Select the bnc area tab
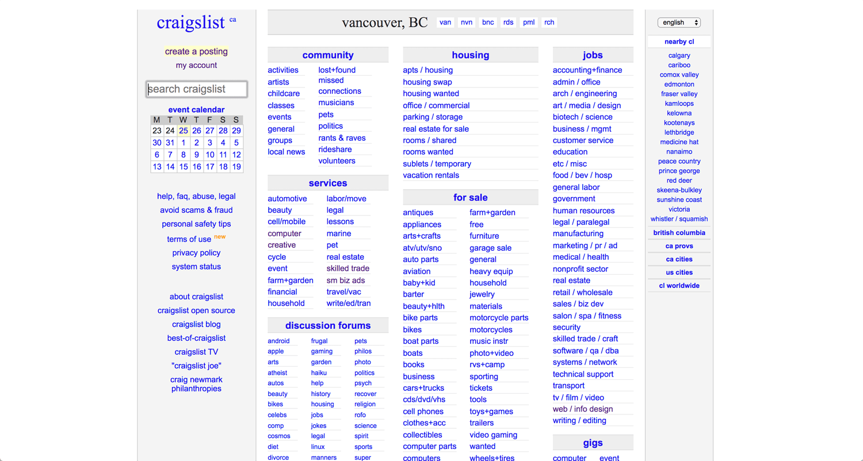Image resolution: width=863 pixels, height=461 pixels. pos(488,22)
